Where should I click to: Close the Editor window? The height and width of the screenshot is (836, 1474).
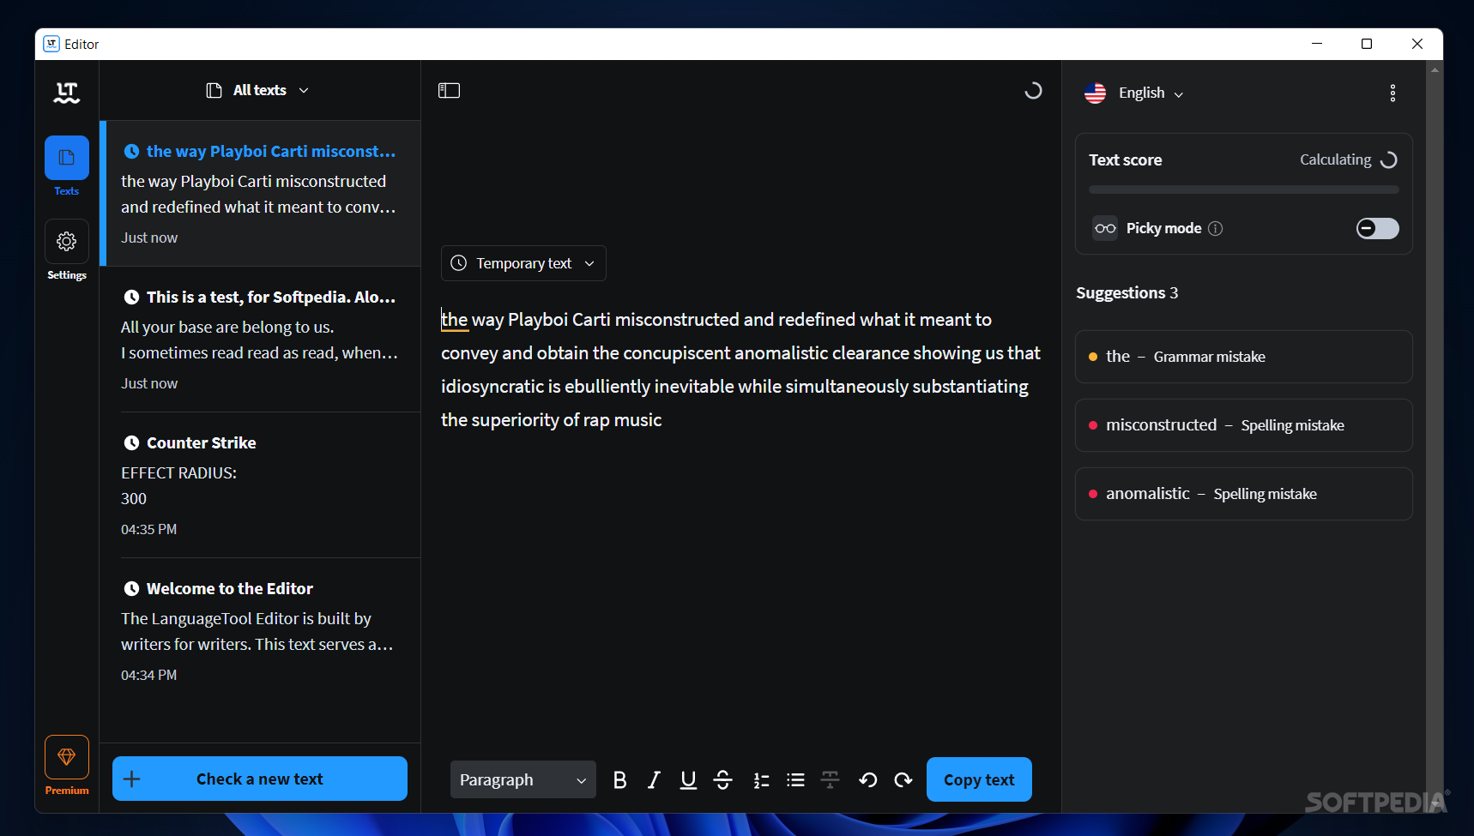(x=1417, y=44)
